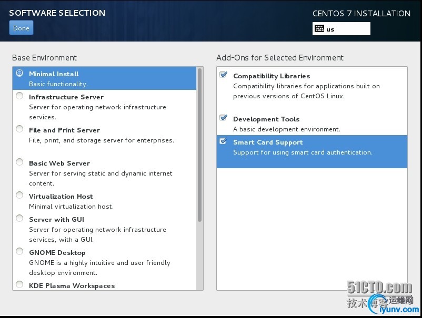Select Basic Web Server radio button
This screenshot has height=318, width=422.
(19, 162)
